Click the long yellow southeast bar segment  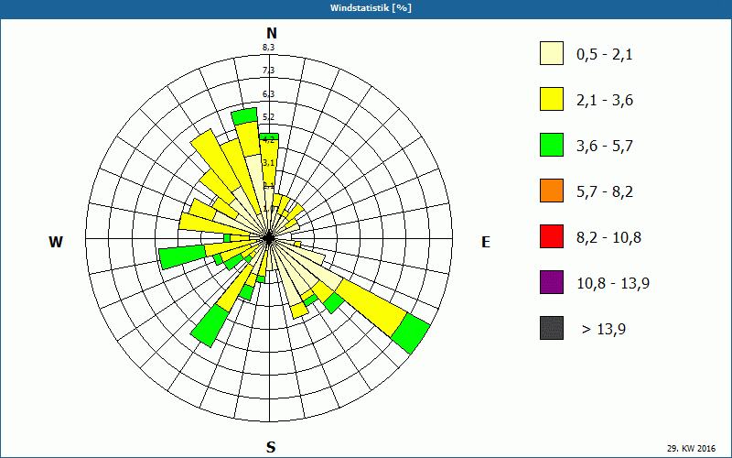(x=371, y=307)
